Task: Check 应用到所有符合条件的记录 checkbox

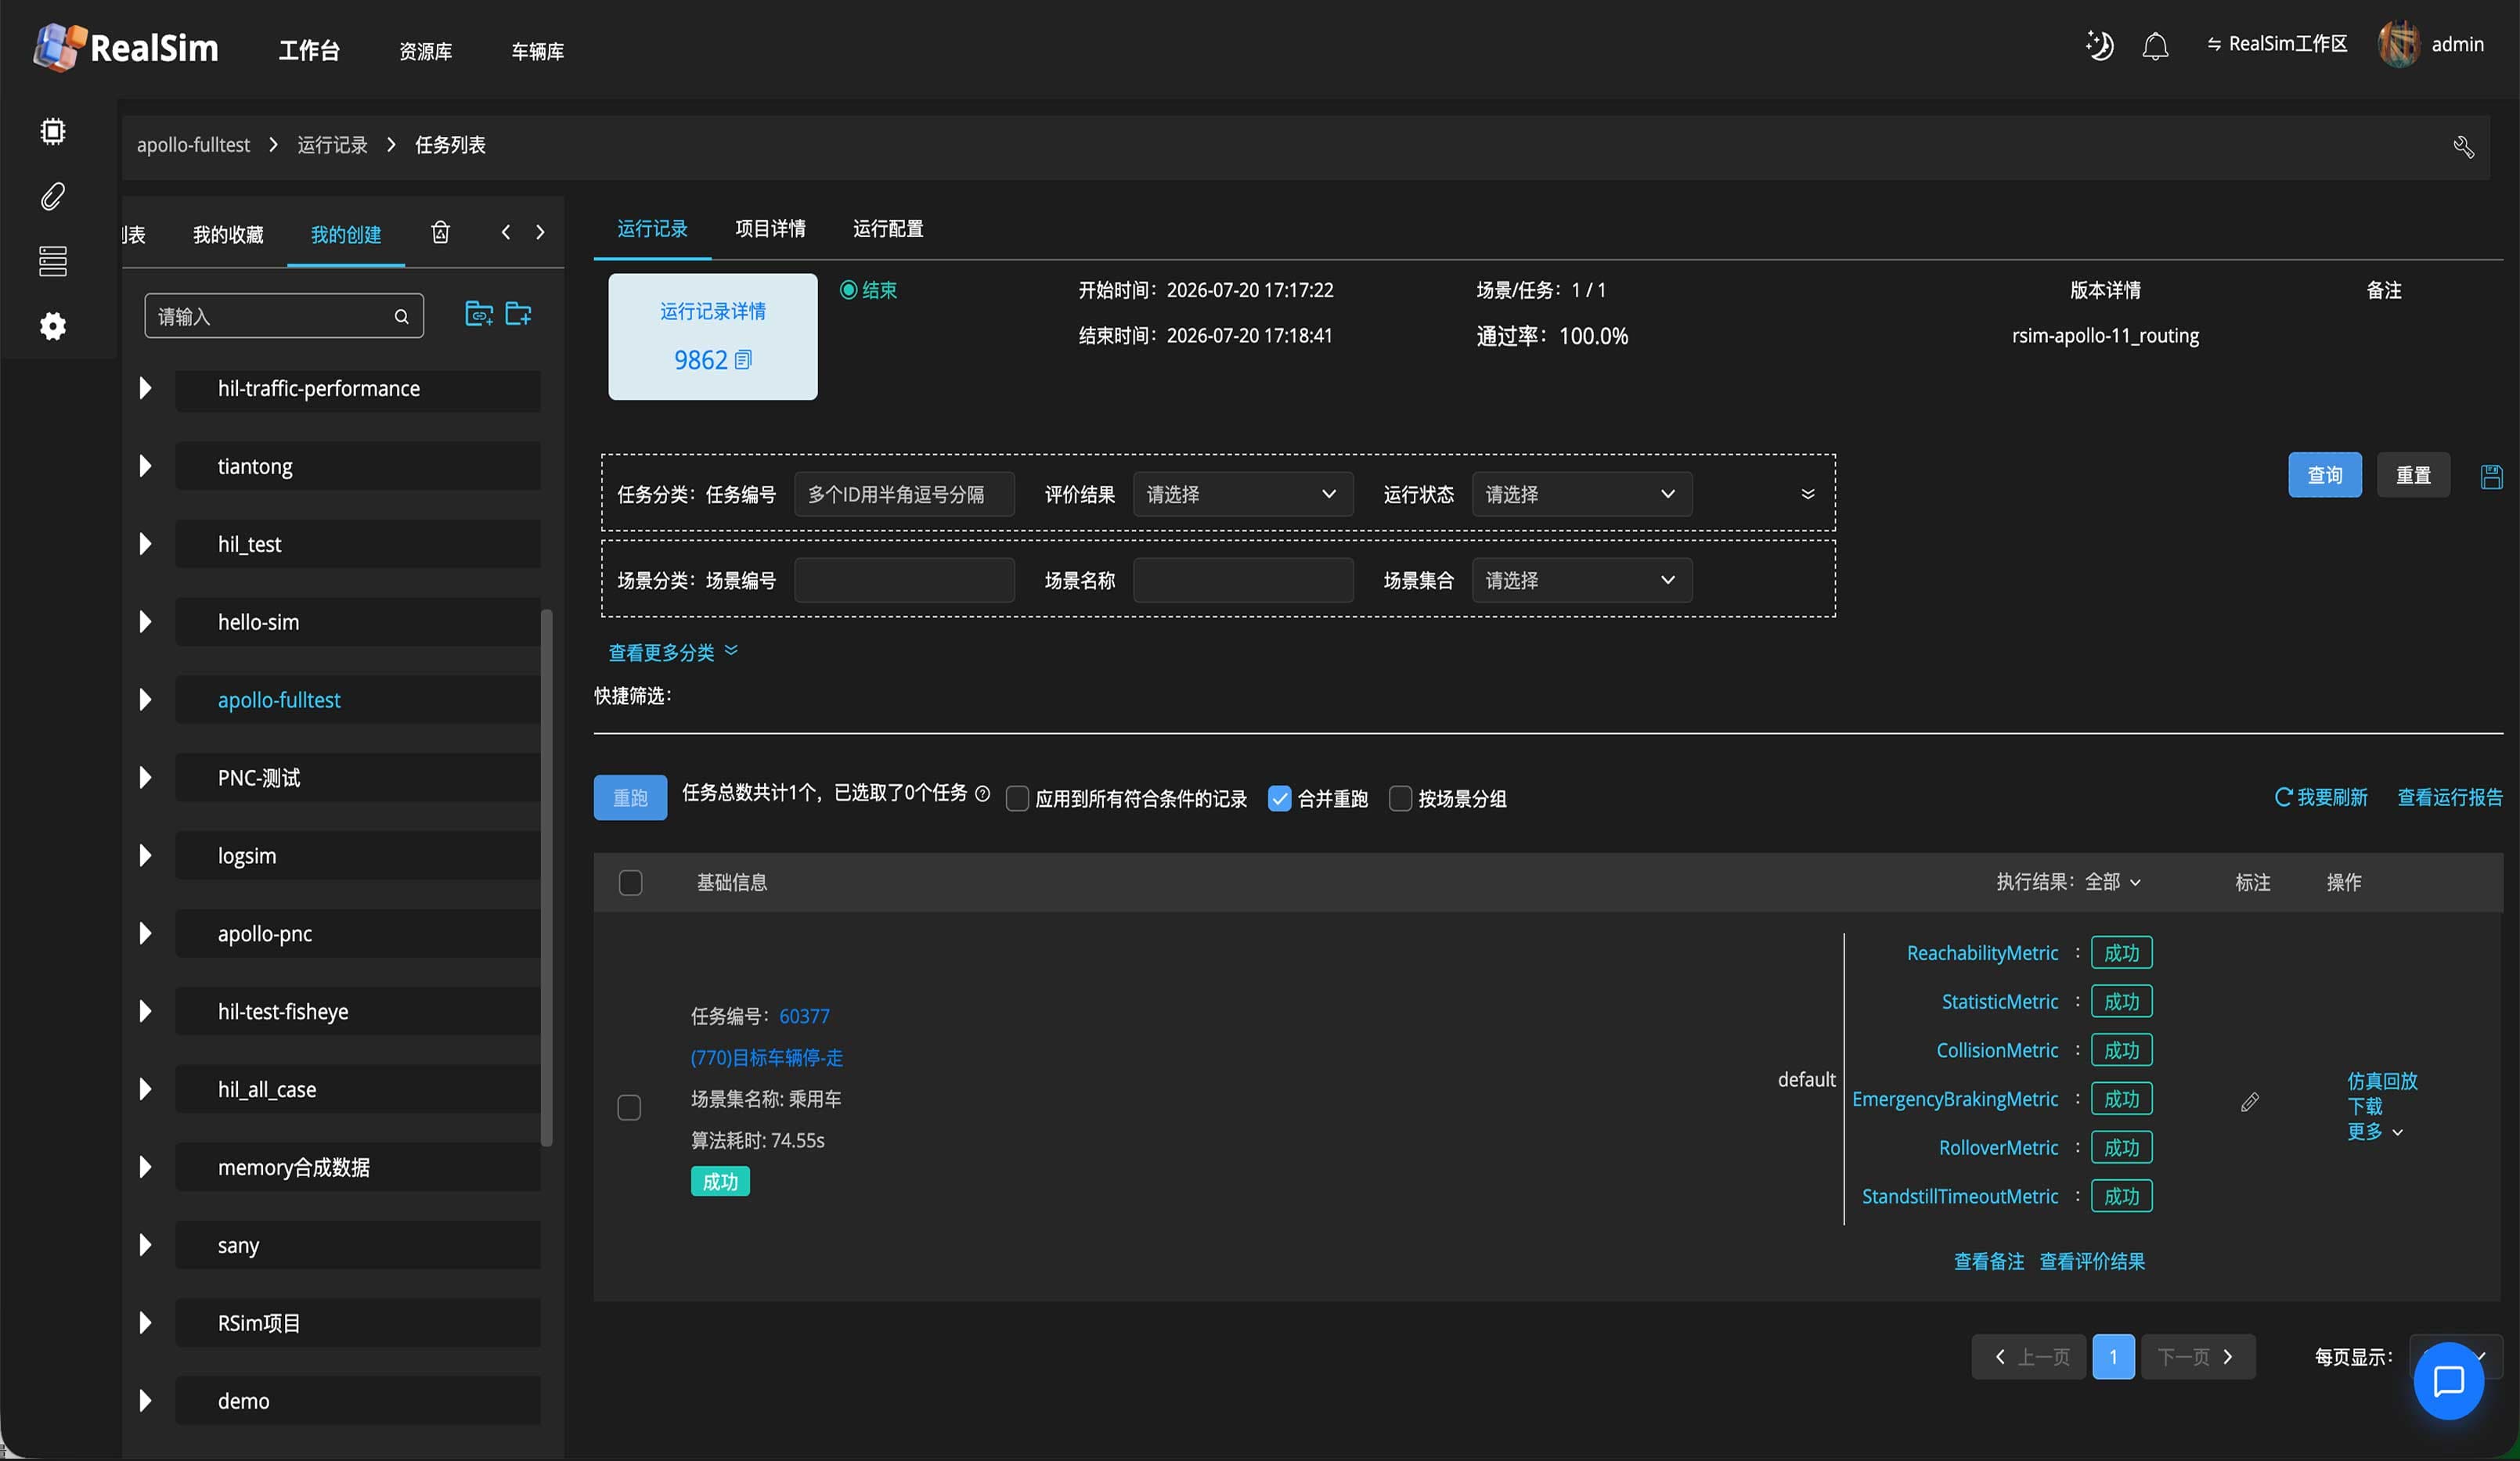Action: (x=1017, y=798)
